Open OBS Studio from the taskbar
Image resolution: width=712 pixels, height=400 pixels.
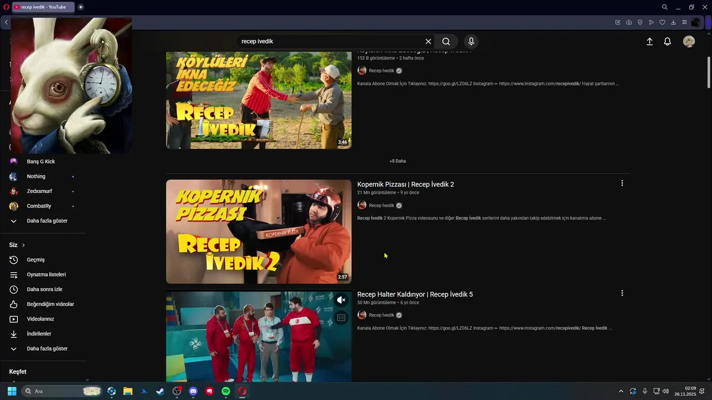pos(177,391)
